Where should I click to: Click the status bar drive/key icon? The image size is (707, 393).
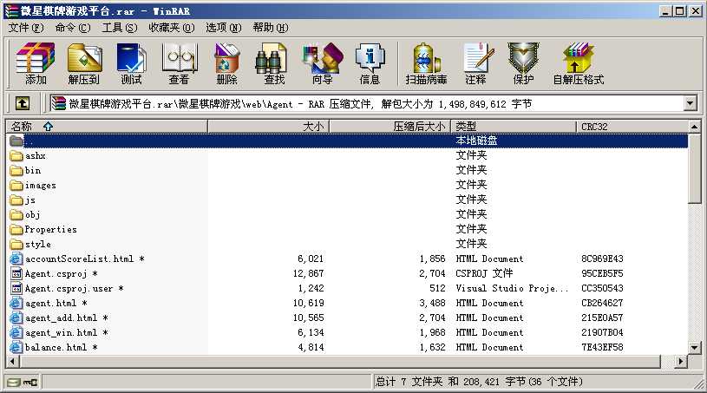click(x=23, y=383)
